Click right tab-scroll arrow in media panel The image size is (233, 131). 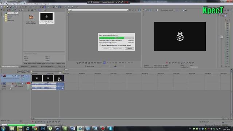pyautogui.click(x=64, y=67)
